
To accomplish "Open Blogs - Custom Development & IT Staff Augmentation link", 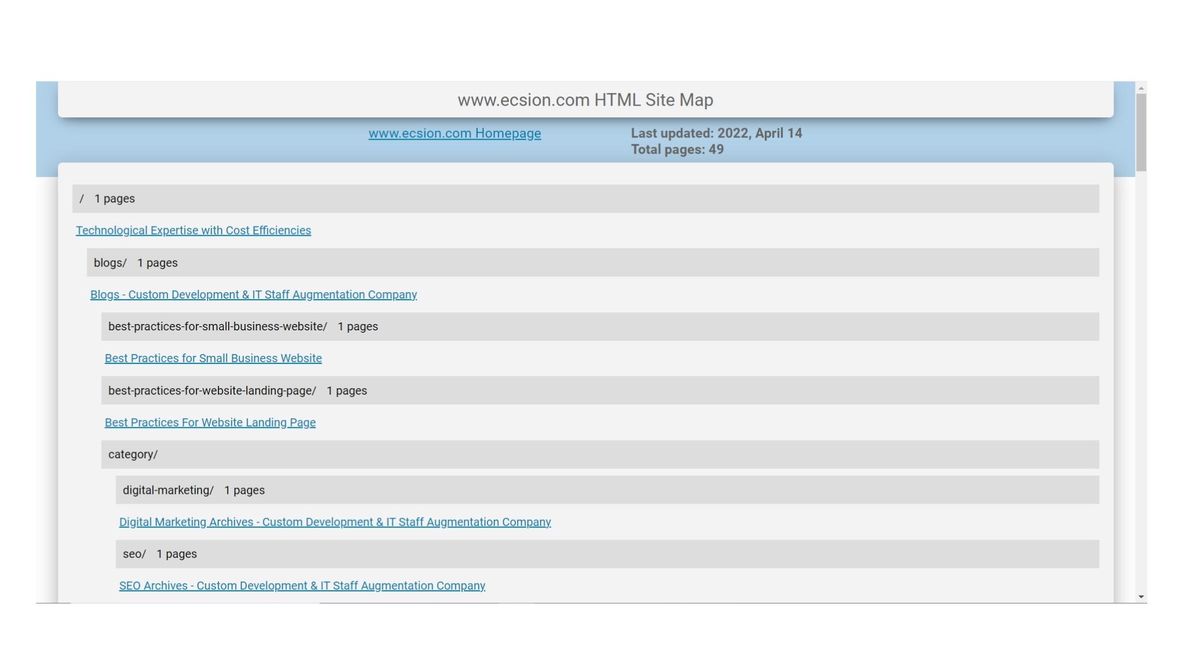I will pos(254,295).
